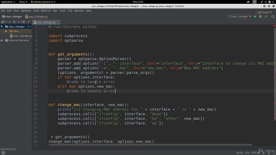The height and width of the screenshot is (155, 276).
Task: Click the grey stop button in the run toolbar
Action: 266,16
